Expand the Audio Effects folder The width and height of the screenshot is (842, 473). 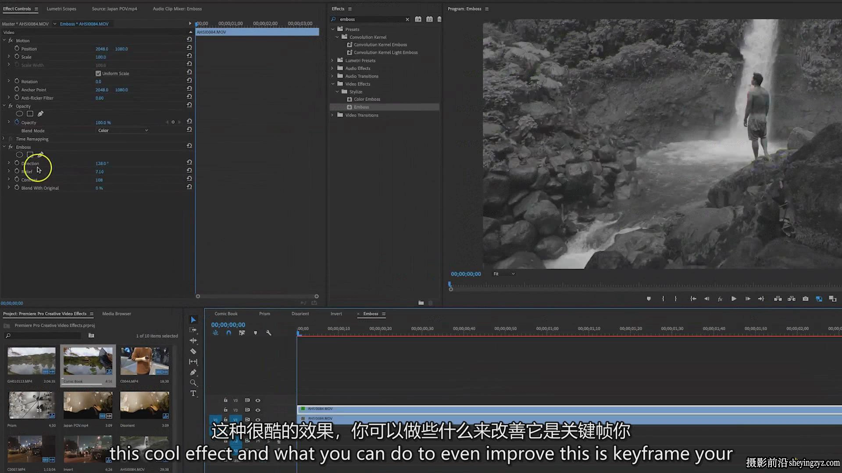(332, 68)
